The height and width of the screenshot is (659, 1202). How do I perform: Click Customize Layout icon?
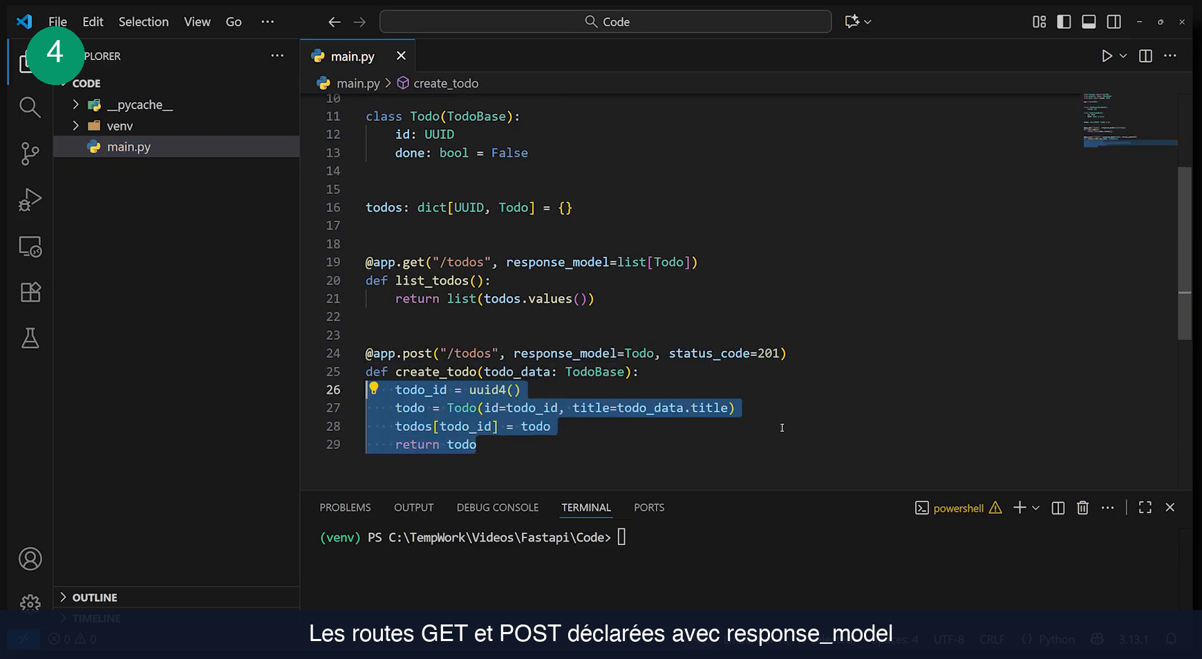[1039, 21]
